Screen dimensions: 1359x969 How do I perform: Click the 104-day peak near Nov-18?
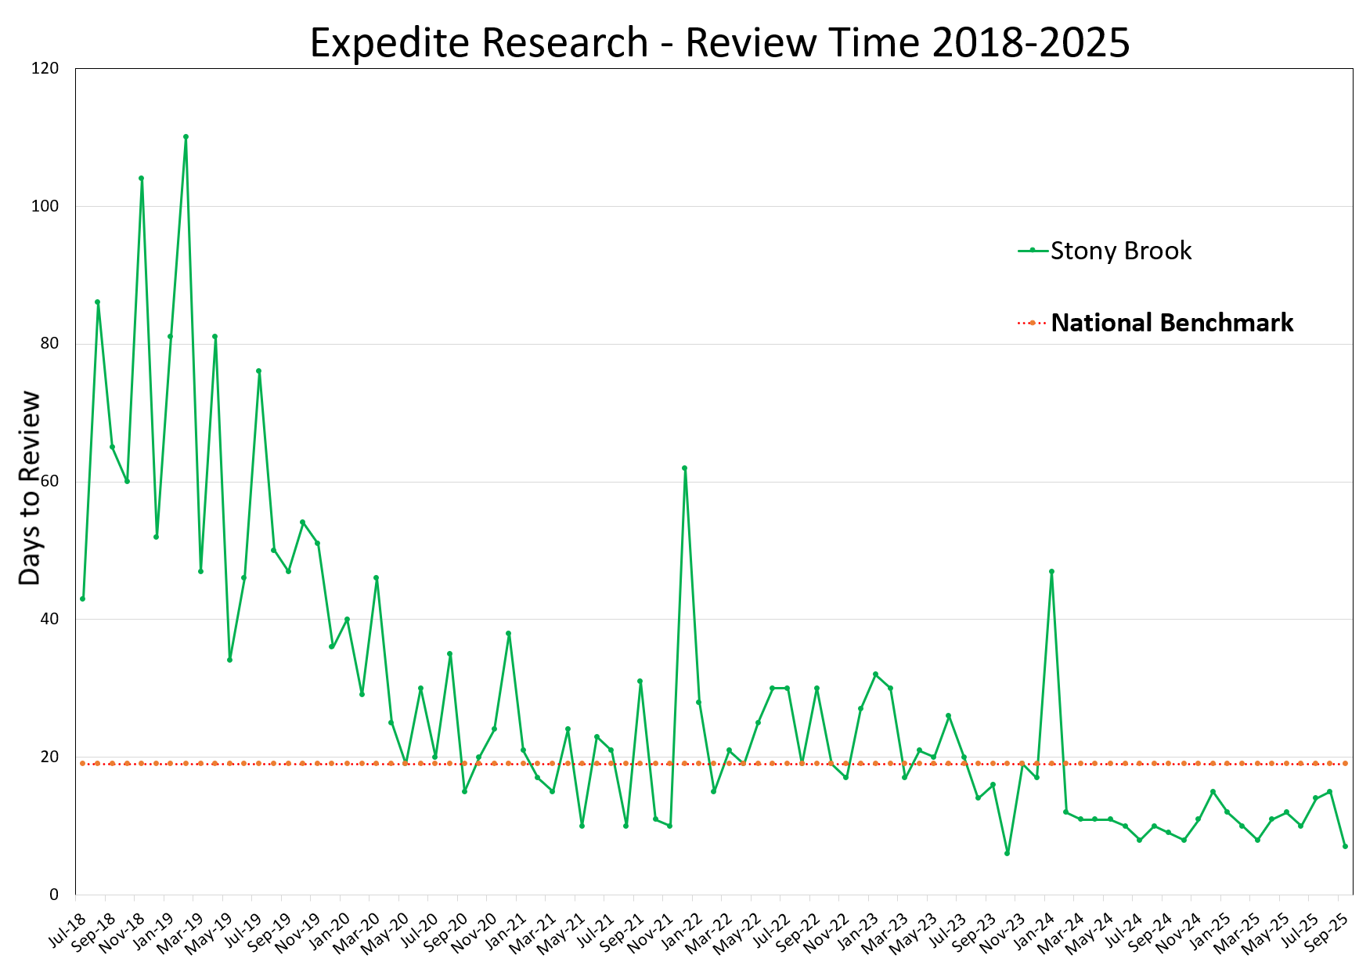click(141, 179)
